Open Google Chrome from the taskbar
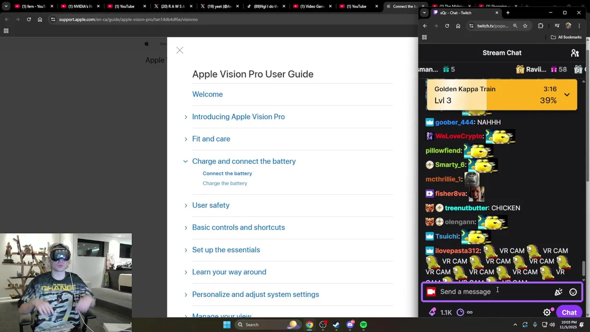The height and width of the screenshot is (332, 590). tap(309, 325)
